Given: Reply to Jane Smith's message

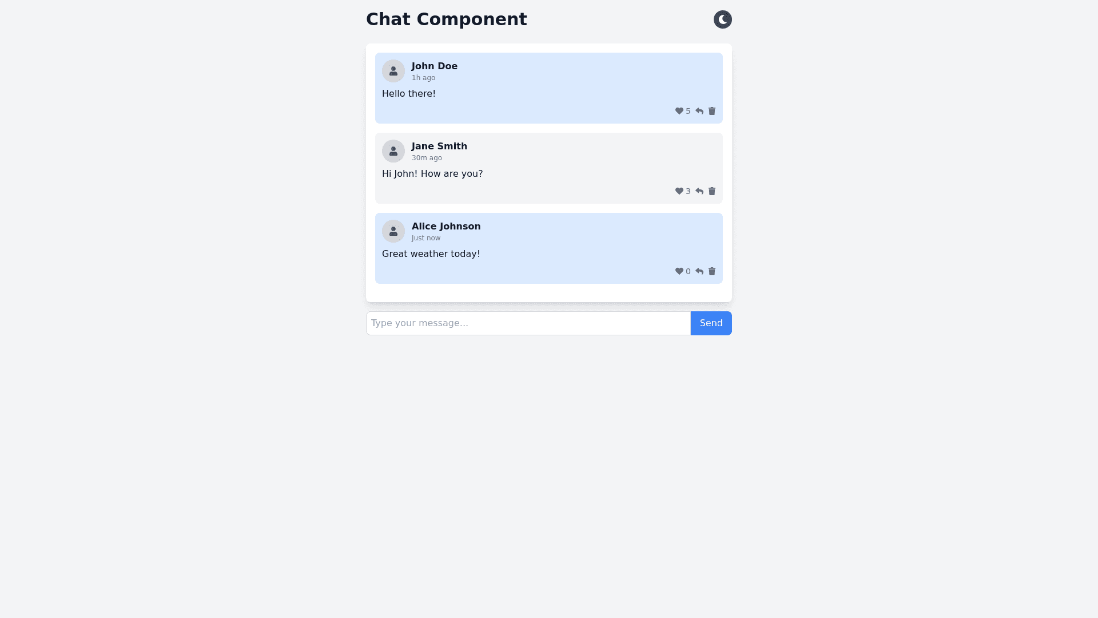Looking at the screenshot, I should (699, 191).
